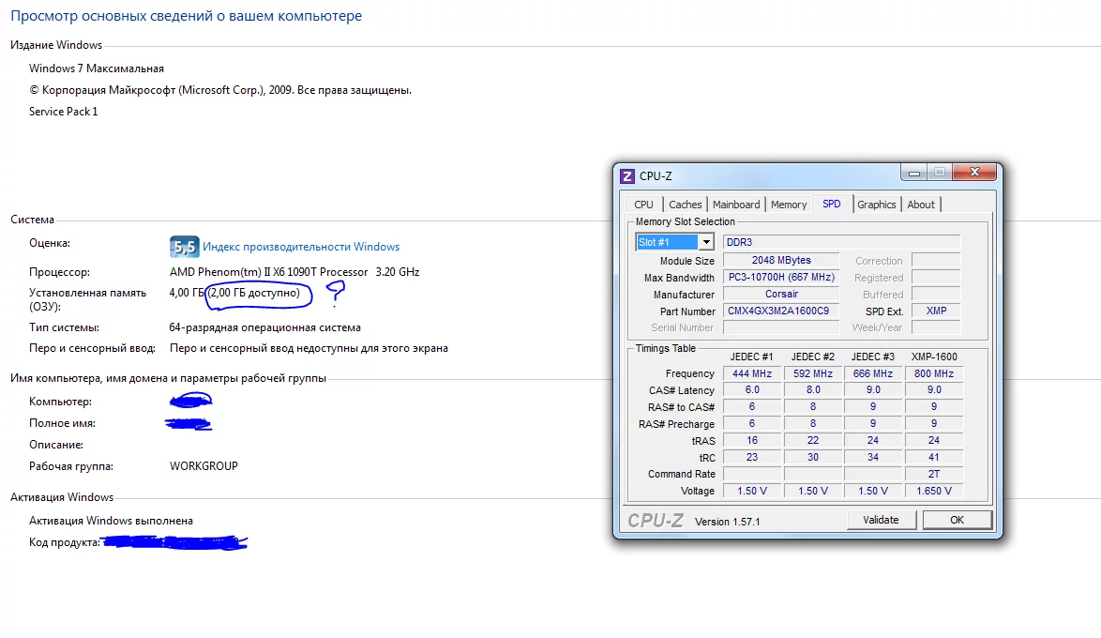Open the Caches tab
Screen dimensions: 1101x638
click(x=685, y=205)
